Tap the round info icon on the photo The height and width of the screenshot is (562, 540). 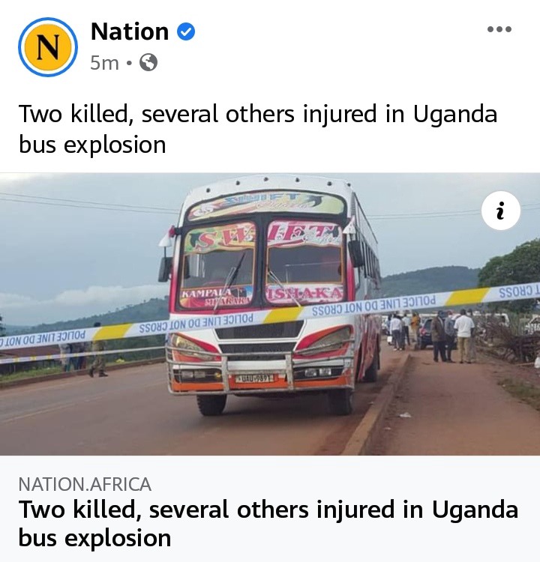pyautogui.click(x=500, y=211)
